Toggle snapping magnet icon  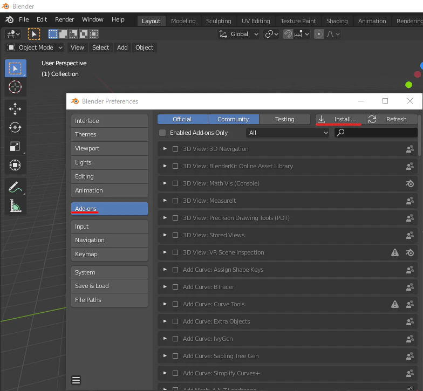tap(288, 35)
